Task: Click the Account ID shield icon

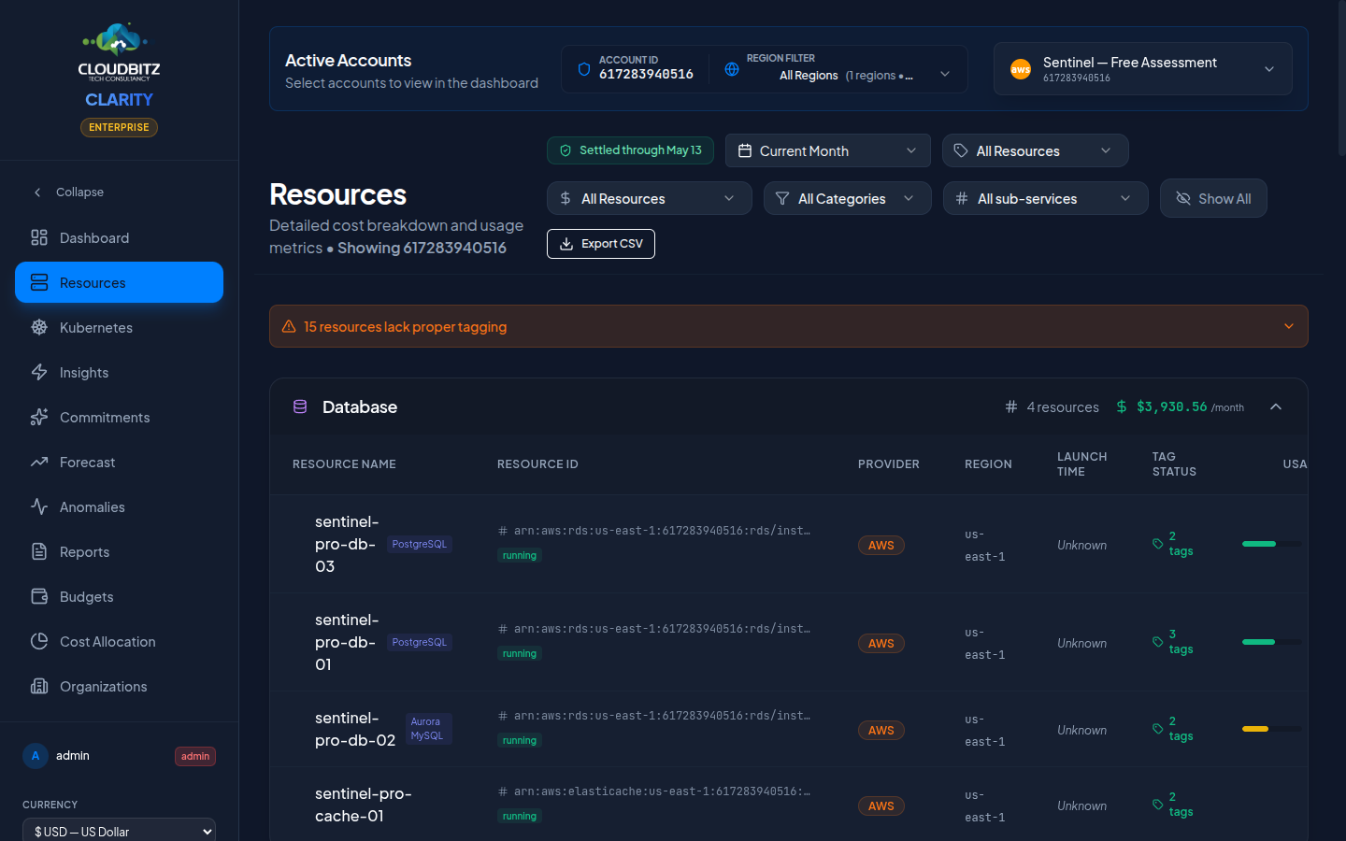Action: pos(584,69)
